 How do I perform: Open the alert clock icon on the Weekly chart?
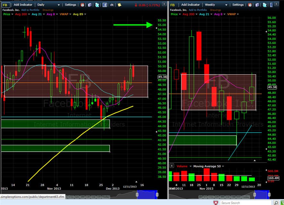pos(250,5)
